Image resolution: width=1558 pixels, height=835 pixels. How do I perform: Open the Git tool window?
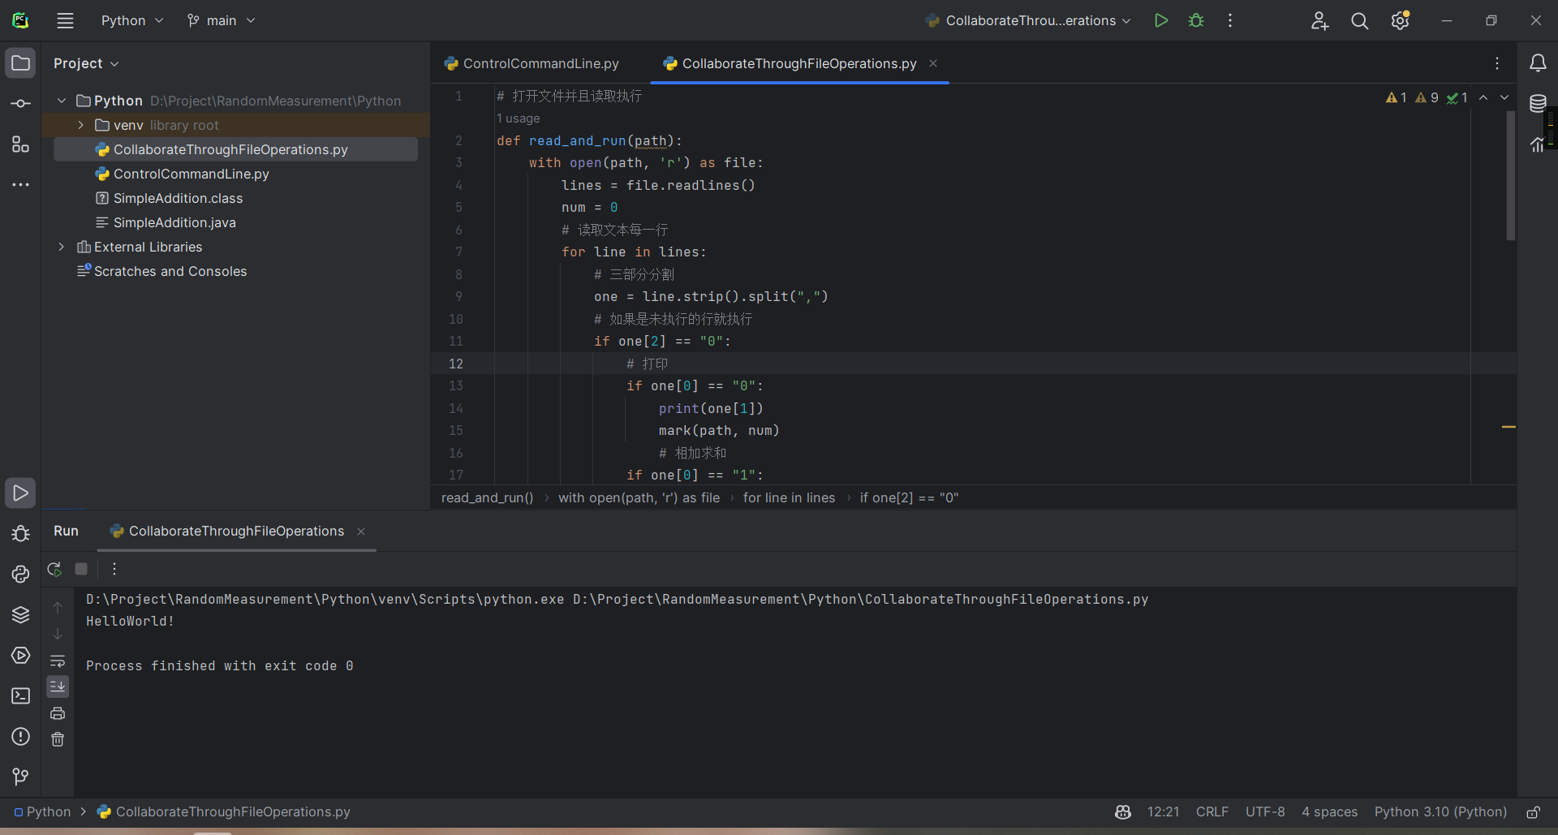click(x=20, y=777)
